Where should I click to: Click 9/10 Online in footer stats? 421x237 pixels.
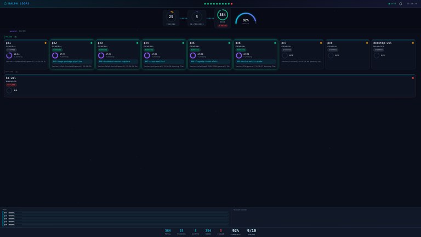tap(252, 232)
